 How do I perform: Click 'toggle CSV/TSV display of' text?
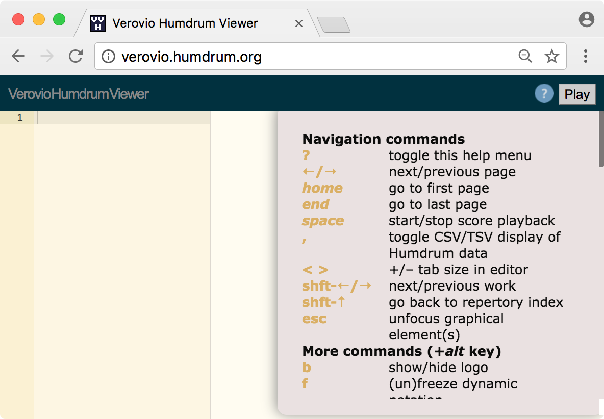tap(474, 237)
